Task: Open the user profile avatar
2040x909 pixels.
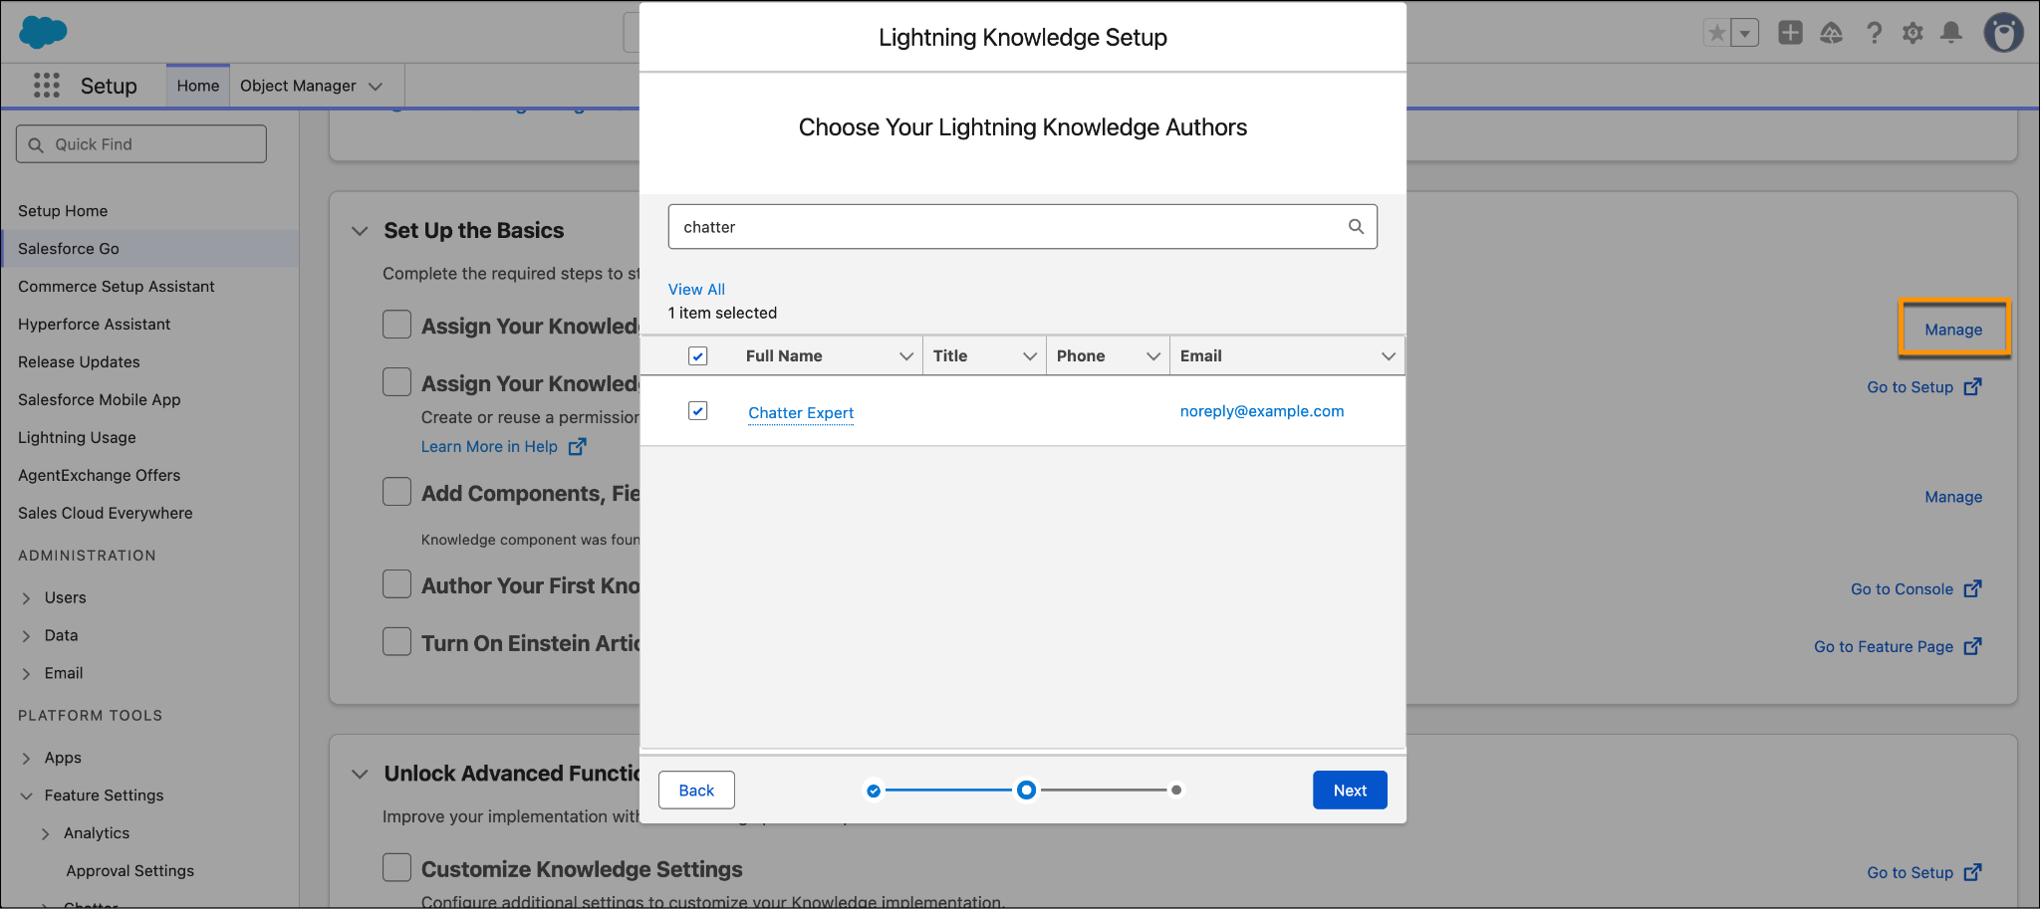Action: point(2003,33)
